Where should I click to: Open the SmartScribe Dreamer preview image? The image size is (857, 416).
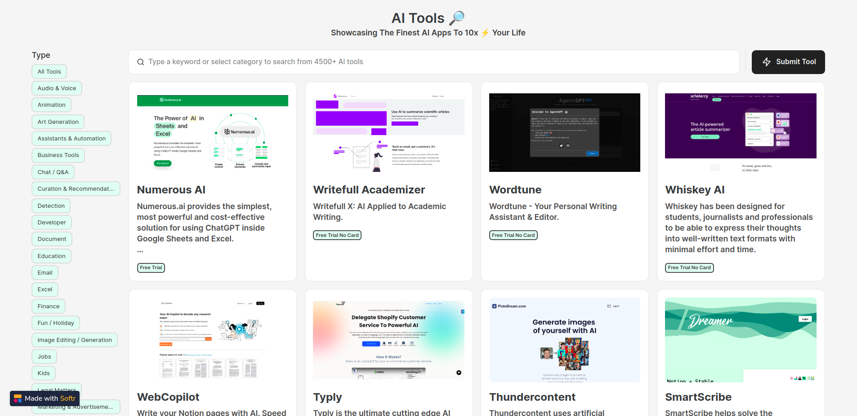click(x=741, y=340)
